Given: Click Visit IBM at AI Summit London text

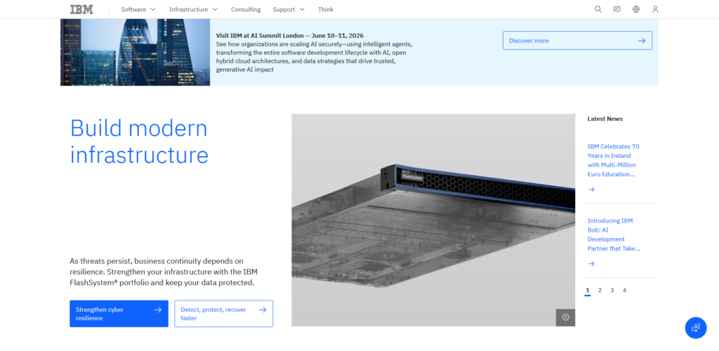Looking at the screenshot, I should point(290,35).
